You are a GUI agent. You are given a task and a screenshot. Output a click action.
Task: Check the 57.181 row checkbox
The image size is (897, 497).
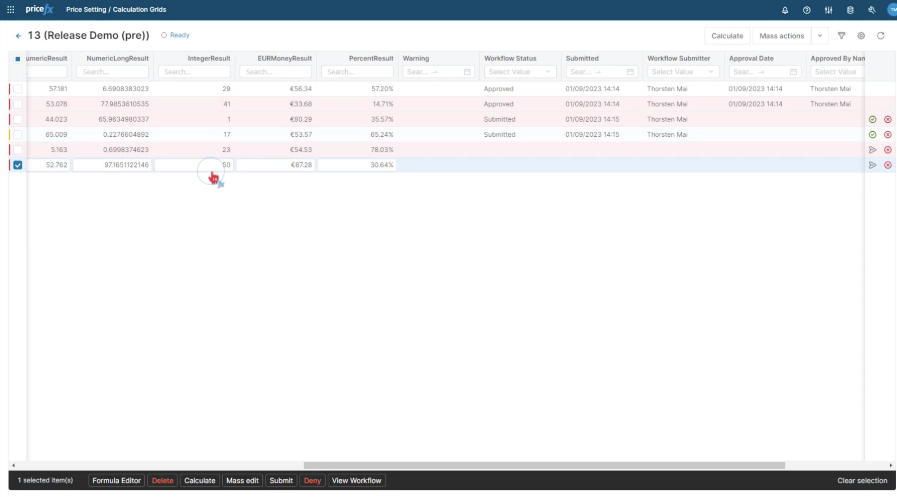[x=18, y=89]
